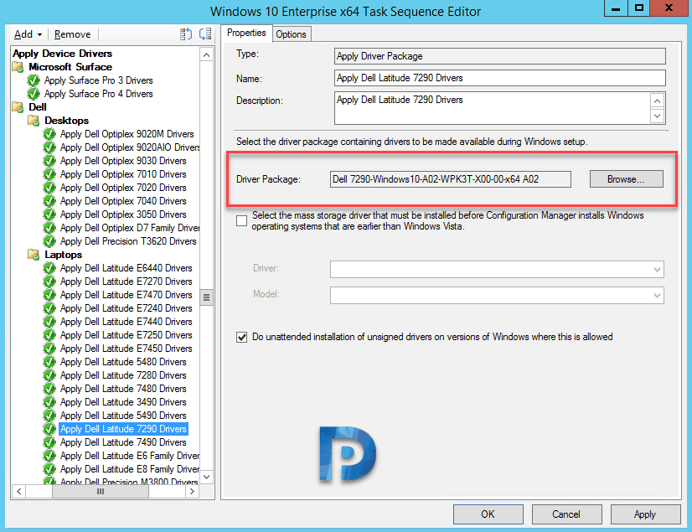The image size is (692, 532).
Task: Click the Description field down arrow
Action: point(657,116)
